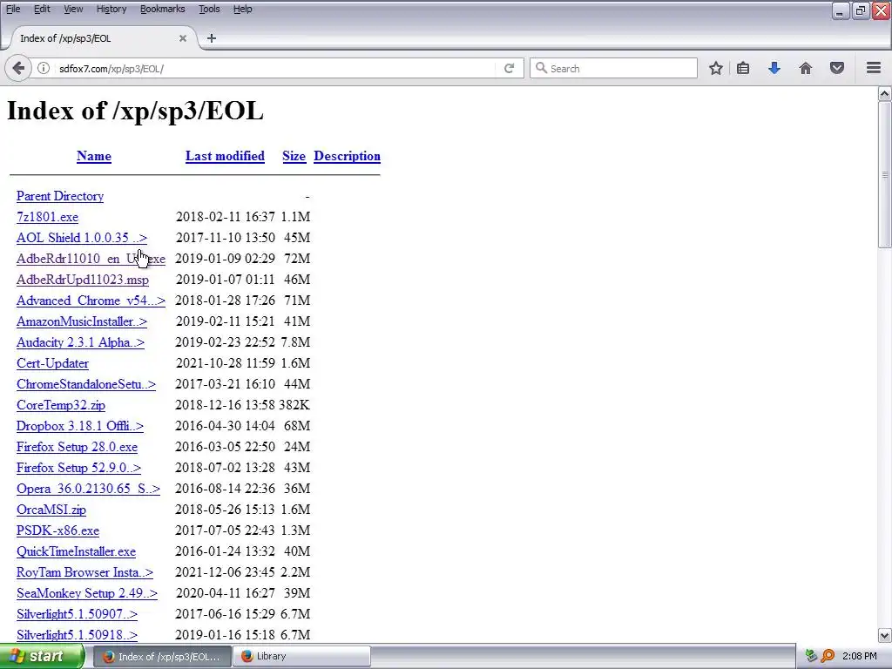Open the Opera_36.0.2130.65 link
The width and height of the screenshot is (892, 669).
[88, 489]
